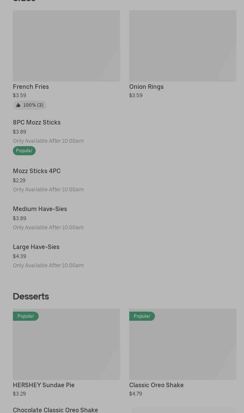Screen dimensions: 244x413
Task: Open the French Fries item image
Action: click(x=67, y=46)
